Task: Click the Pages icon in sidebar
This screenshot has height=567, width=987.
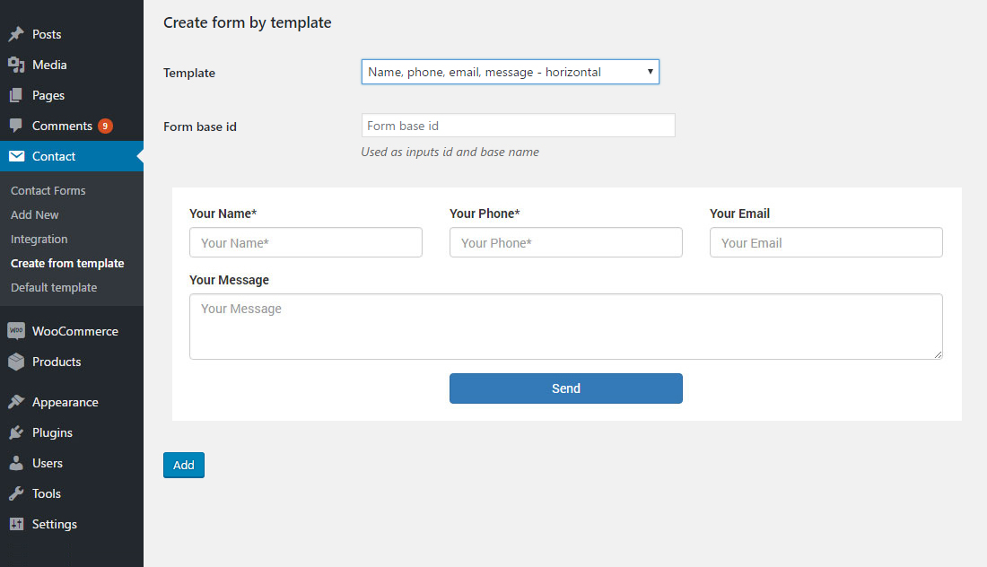Action: [x=16, y=95]
